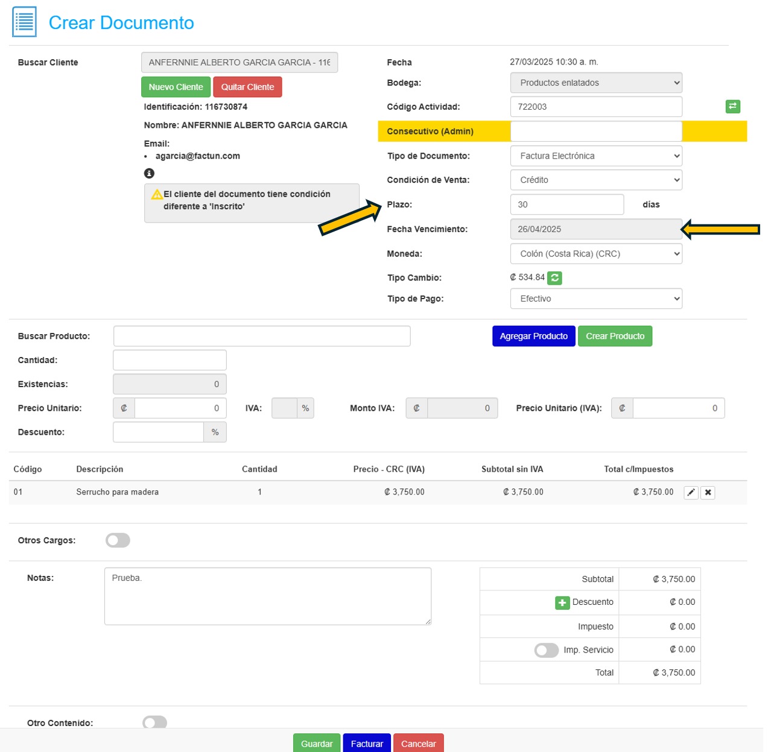Click the Monto IVA amount field
Image resolution: width=768 pixels, height=752 pixels.
(462, 408)
